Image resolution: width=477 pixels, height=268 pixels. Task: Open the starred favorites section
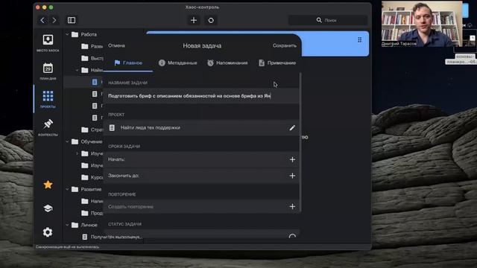pyautogui.click(x=48, y=185)
